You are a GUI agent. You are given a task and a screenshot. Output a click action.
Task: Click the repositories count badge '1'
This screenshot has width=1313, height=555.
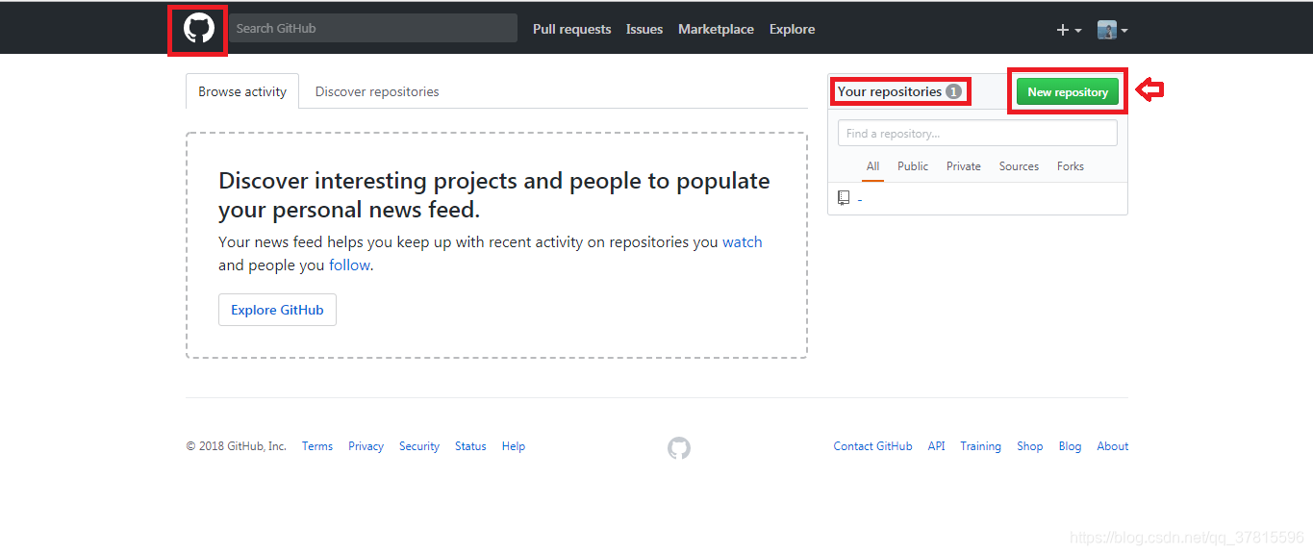[x=953, y=91]
